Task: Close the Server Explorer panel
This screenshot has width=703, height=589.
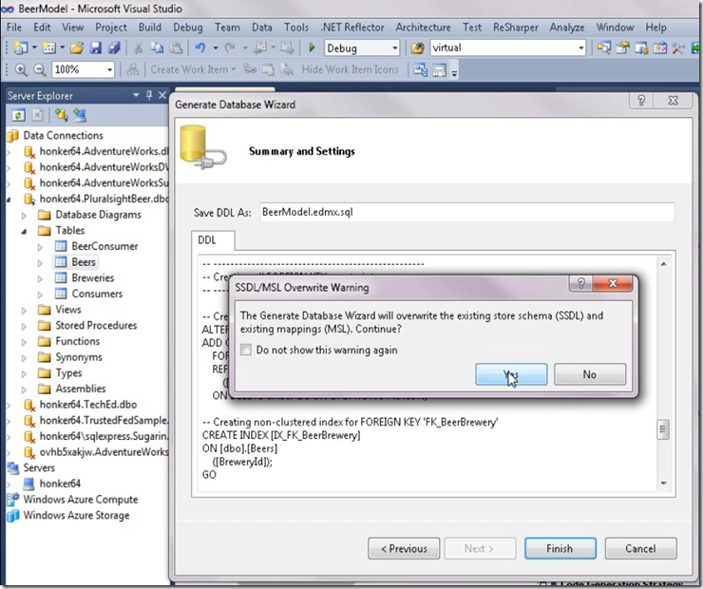Action: pyautogui.click(x=162, y=95)
